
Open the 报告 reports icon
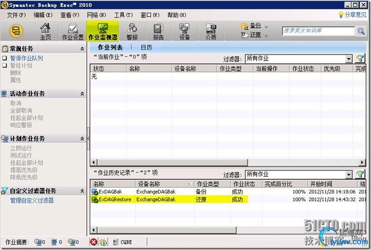(158, 31)
